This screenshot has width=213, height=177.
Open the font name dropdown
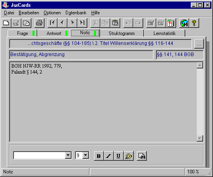click(x=68, y=155)
